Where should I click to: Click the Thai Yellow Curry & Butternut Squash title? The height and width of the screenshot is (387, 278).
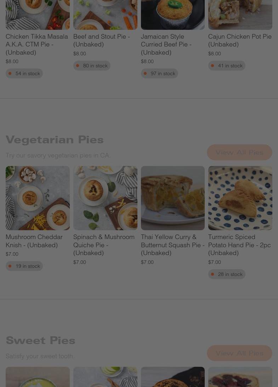click(172, 244)
